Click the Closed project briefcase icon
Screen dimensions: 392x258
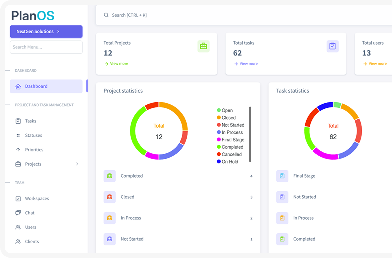(109, 197)
